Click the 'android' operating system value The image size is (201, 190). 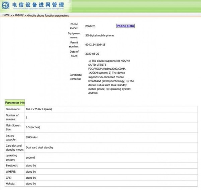point(30,158)
